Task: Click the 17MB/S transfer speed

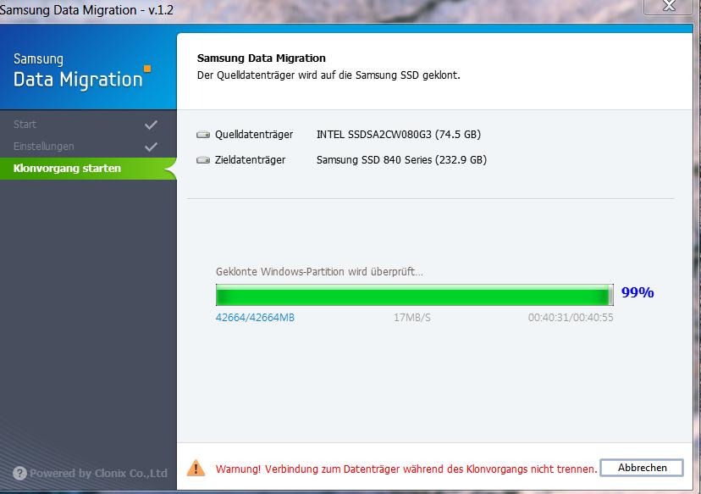Action: 411,318
